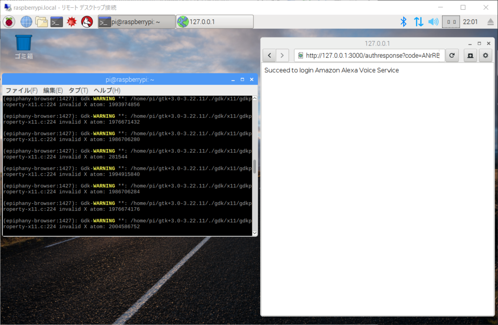Open the Mathematica red spiky icon
The height and width of the screenshot is (325, 498).
tap(72, 22)
